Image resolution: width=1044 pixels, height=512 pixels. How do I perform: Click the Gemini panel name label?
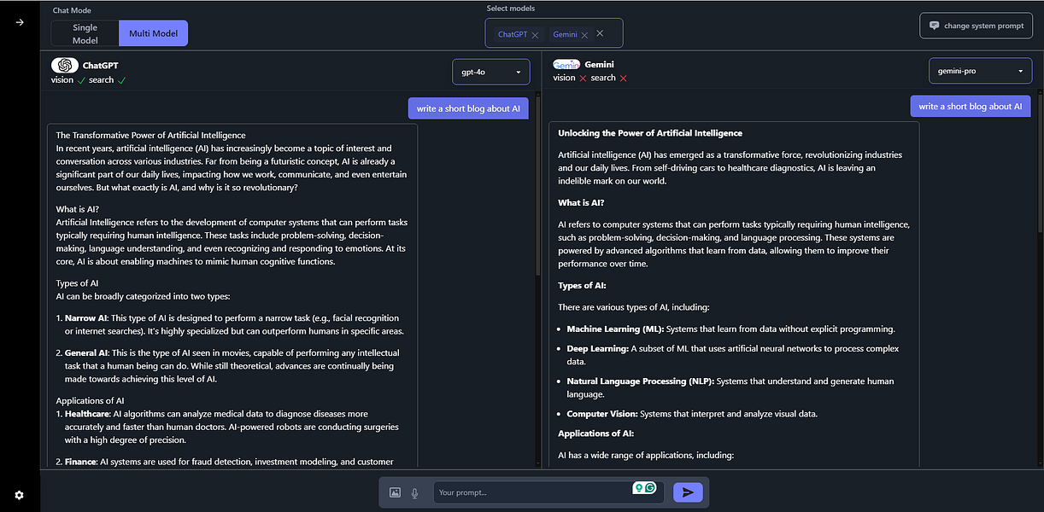click(x=599, y=64)
